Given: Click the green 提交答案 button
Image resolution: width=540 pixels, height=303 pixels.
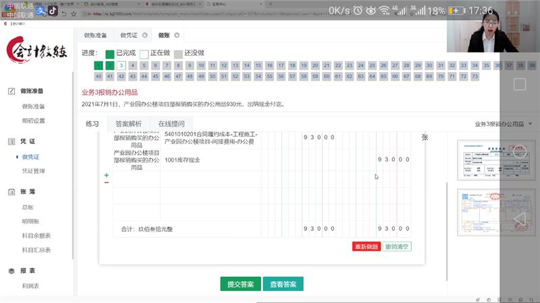Looking at the screenshot, I should 240,284.
